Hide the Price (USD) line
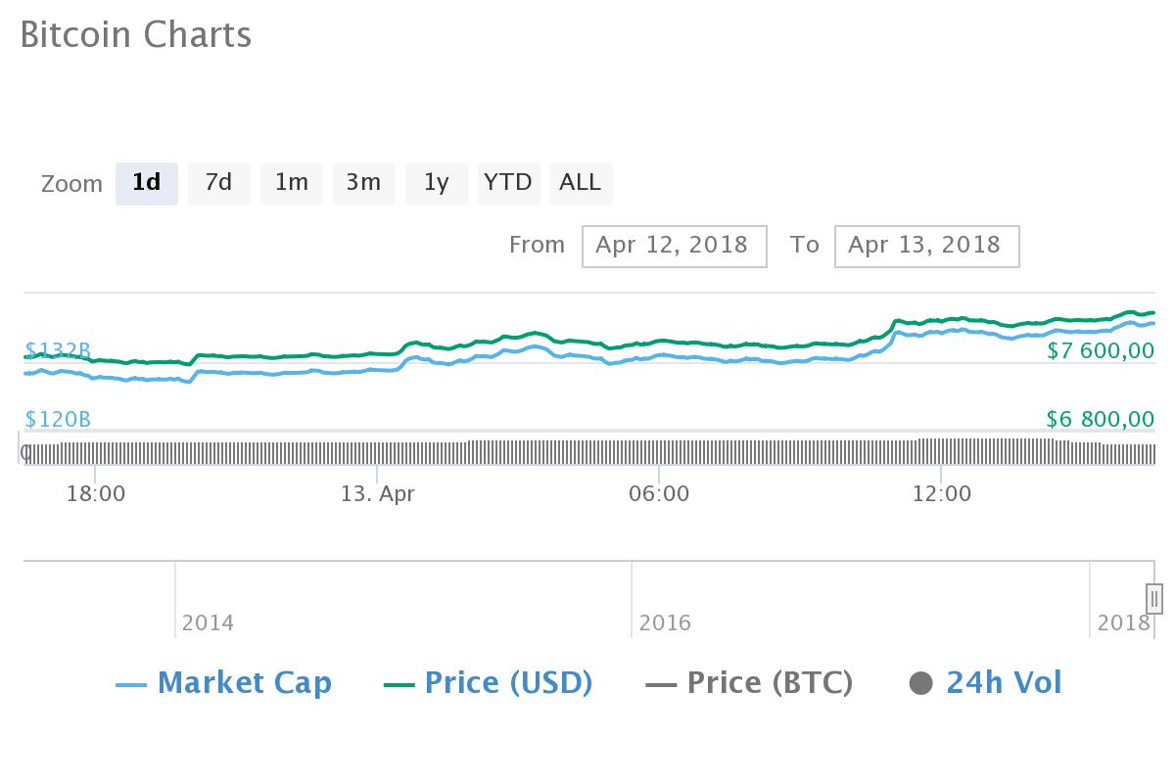The image size is (1175, 783). (490, 682)
